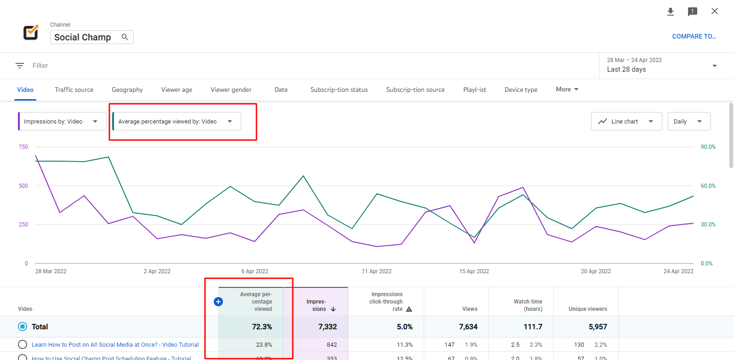Click the Social Champ channel search box

coord(92,37)
